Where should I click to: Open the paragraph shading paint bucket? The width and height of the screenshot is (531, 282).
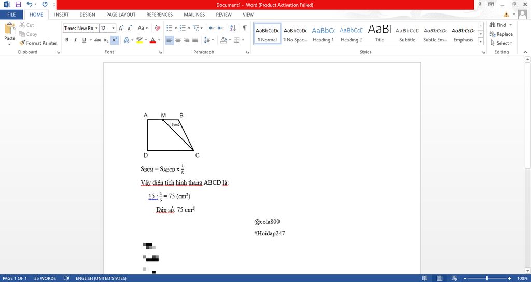pyautogui.click(x=223, y=40)
